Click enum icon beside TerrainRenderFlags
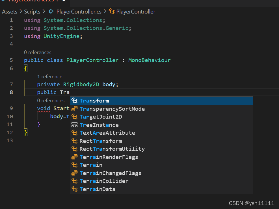279x209 pixels. coord(74,157)
